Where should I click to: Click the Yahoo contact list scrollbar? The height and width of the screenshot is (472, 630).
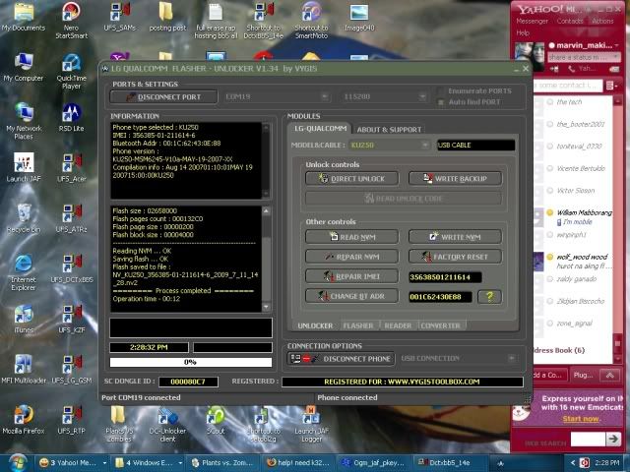(618, 229)
